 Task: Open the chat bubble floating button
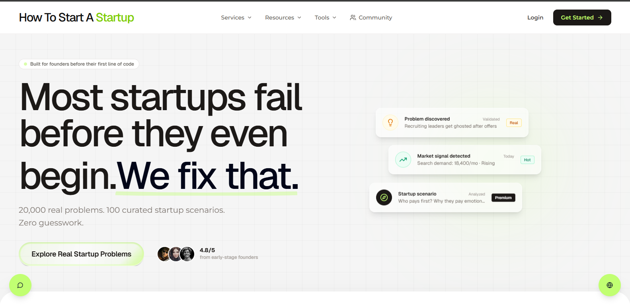coord(20,285)
